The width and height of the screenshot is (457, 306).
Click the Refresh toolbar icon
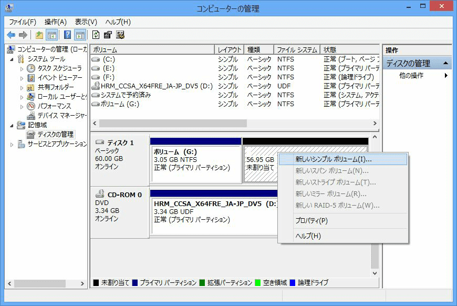pyautogui.click(x=95, y=35)
